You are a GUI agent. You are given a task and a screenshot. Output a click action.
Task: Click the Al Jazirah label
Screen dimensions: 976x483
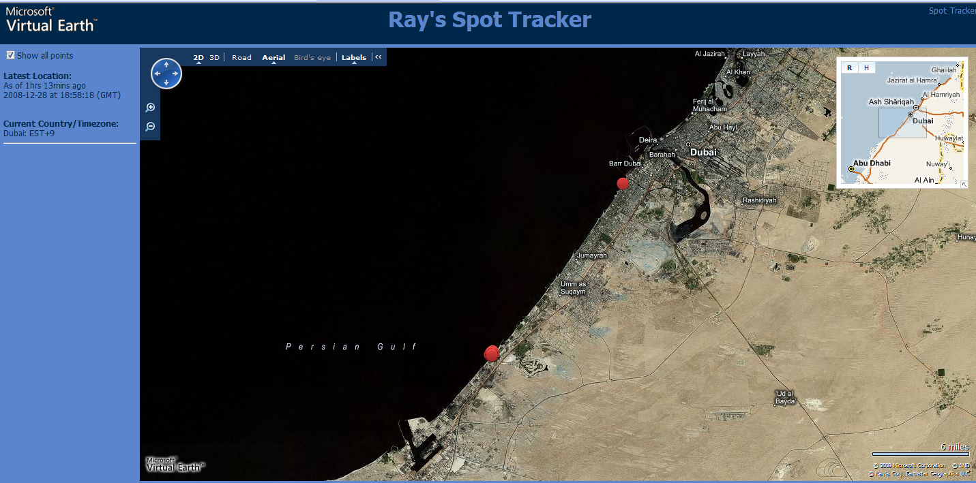[x=709, y=53]
